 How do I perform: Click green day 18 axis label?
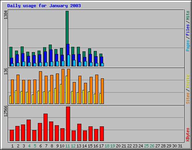coord(107,146)
